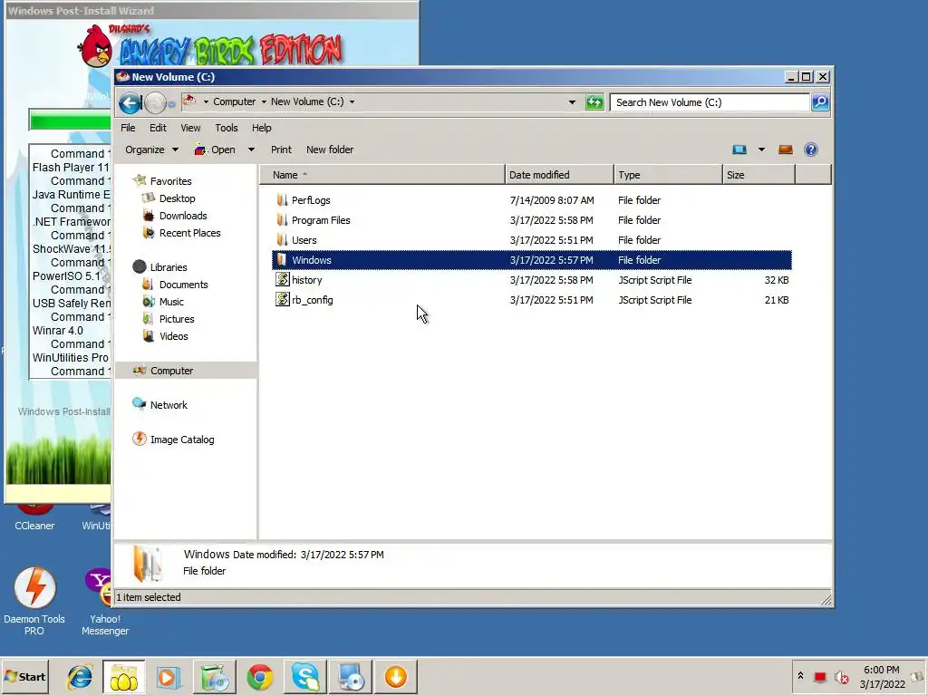
Task: Open CCleaner desktop shortcut
Action: [x=34, y=517]
